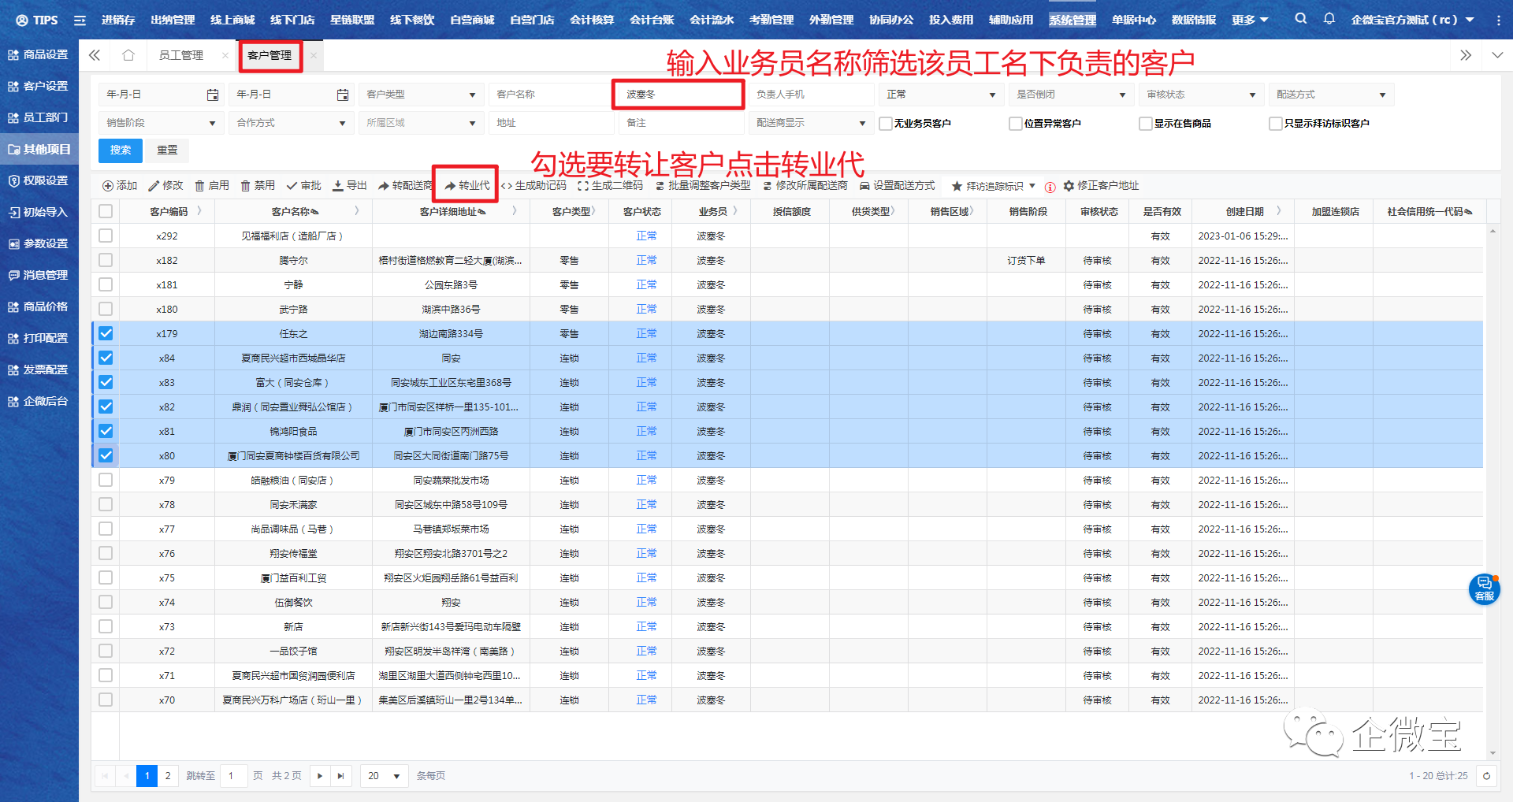Click the refresh icon at bottom right
The width and height of the screenshot is (1513, 802).
(1486, 776)
